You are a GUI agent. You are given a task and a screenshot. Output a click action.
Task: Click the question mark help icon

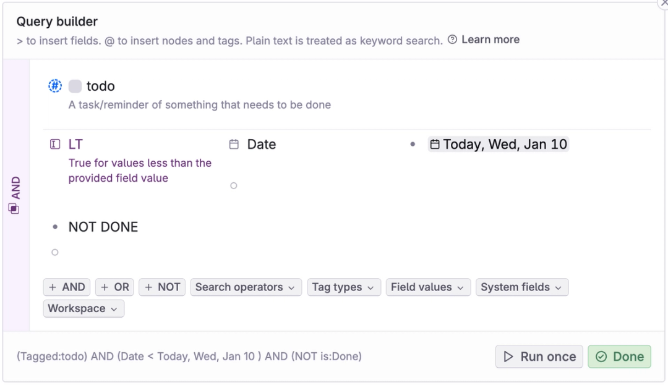click(453, 40)
